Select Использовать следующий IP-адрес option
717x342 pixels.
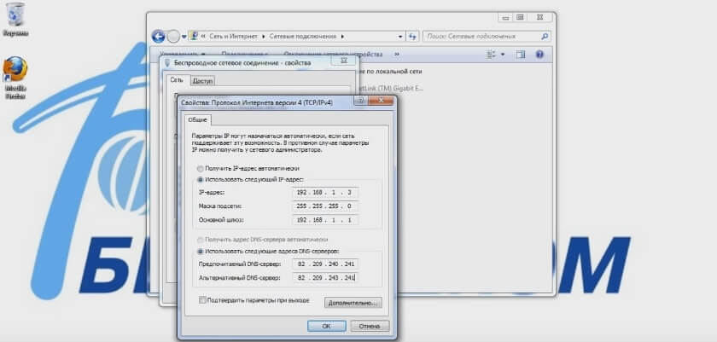click(x=201, y=179)
